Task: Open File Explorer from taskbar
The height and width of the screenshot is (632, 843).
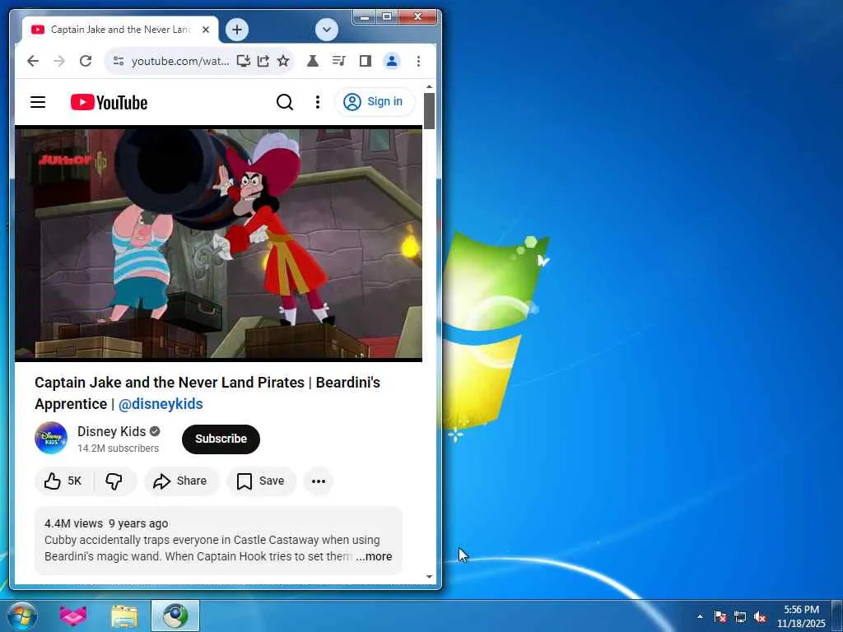Action: point(124,616)
